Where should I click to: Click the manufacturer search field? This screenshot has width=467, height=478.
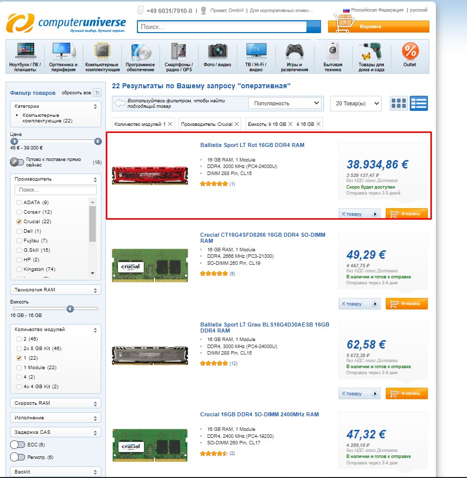(56, 190)
